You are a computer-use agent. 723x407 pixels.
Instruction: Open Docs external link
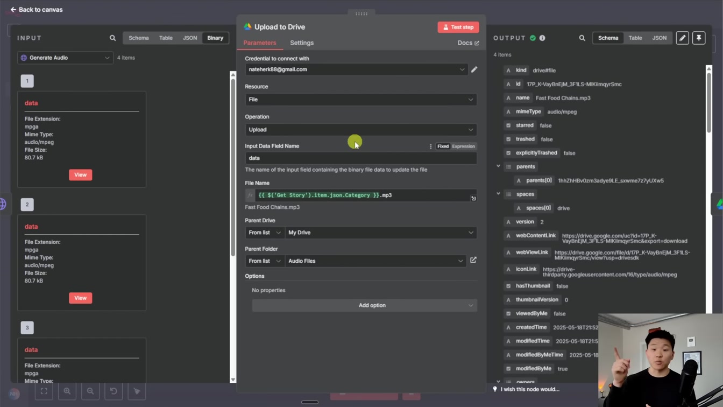coord(468,43)
